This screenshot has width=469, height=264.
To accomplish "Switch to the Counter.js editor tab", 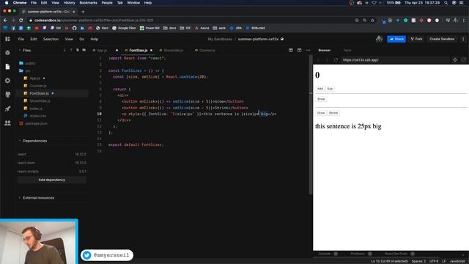I will coord(207,51).
